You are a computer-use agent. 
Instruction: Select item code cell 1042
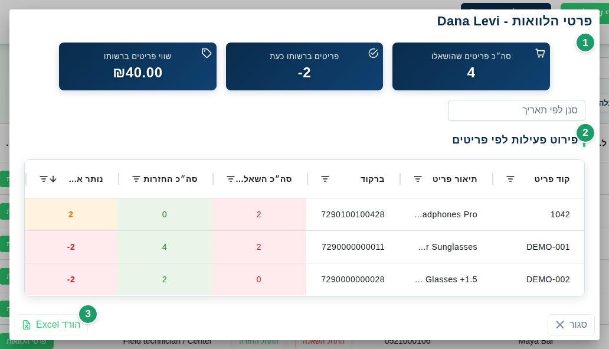pos(559,214)
